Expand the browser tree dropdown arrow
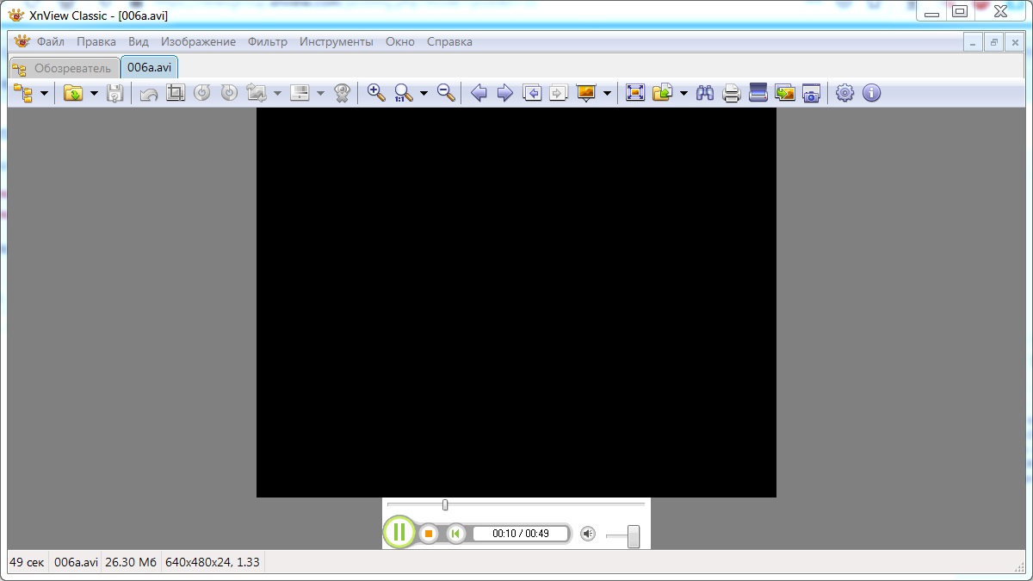Viewport: 1033px width, 581px height. [x=44, y=94]
